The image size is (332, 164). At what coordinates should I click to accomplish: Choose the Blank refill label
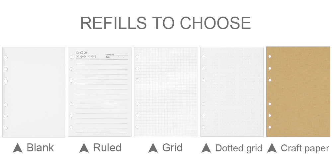click(40, 147)
